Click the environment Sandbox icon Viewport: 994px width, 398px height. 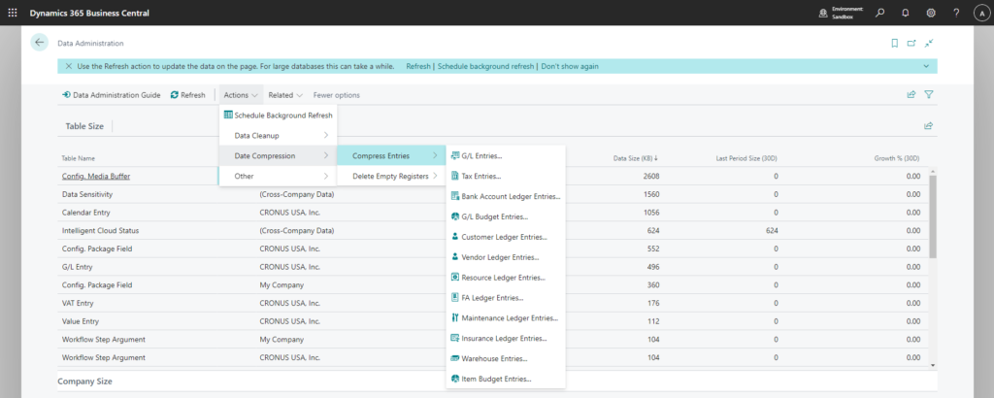pyautogui.click(x=823, y=13)
